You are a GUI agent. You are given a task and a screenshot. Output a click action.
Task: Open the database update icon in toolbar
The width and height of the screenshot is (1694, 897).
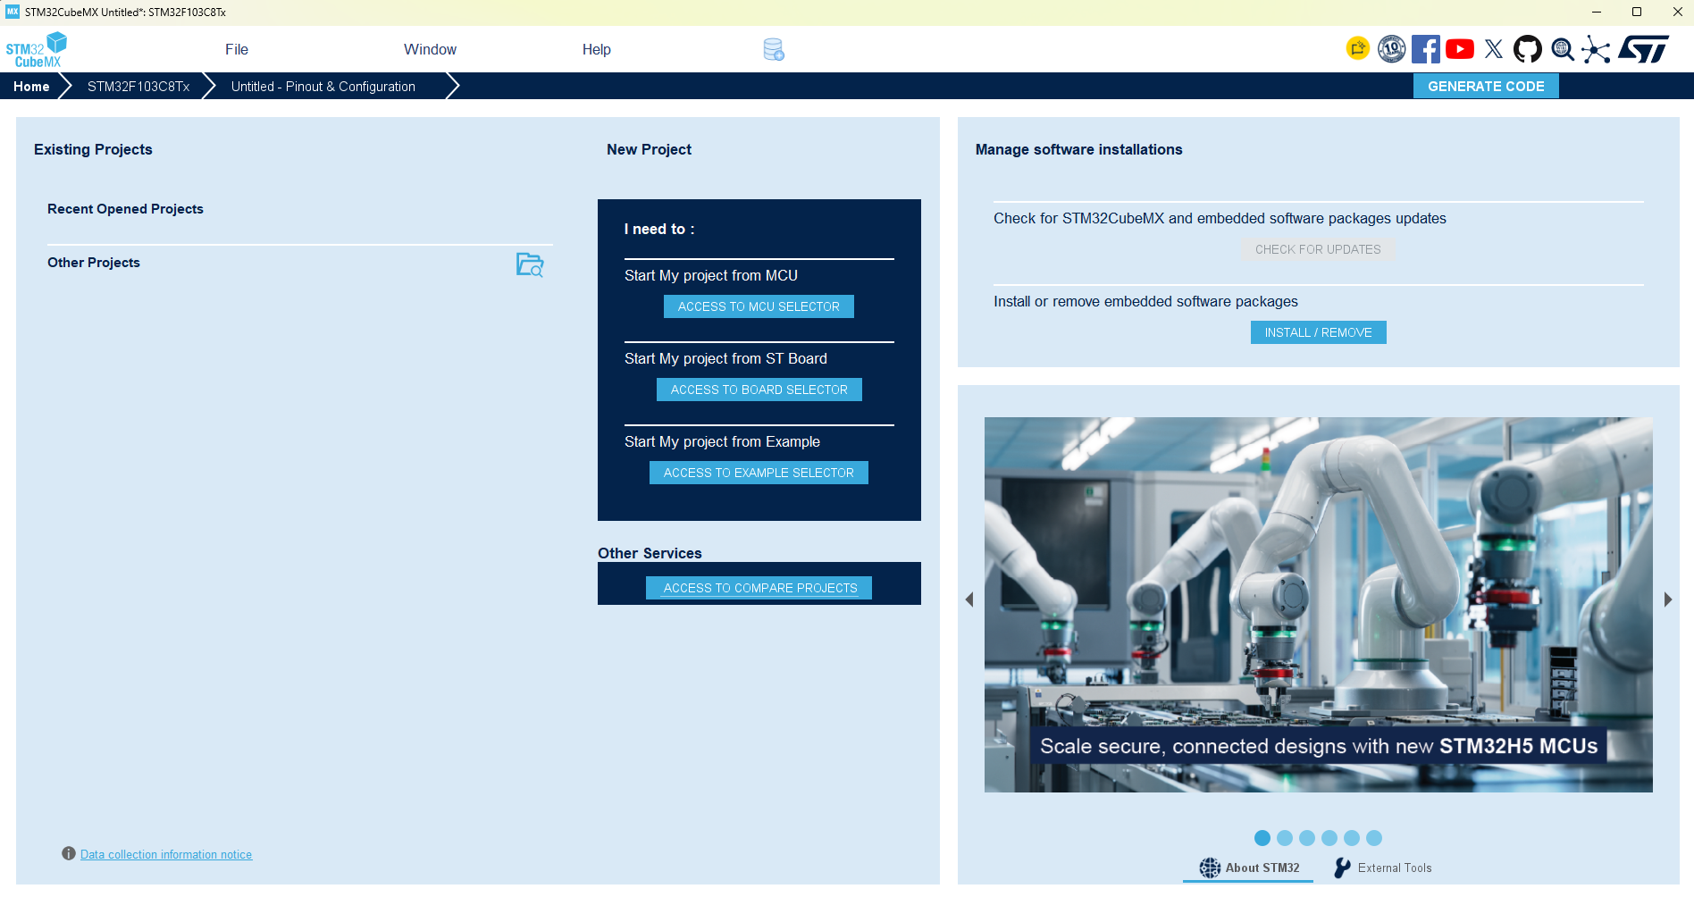[774, 50]
